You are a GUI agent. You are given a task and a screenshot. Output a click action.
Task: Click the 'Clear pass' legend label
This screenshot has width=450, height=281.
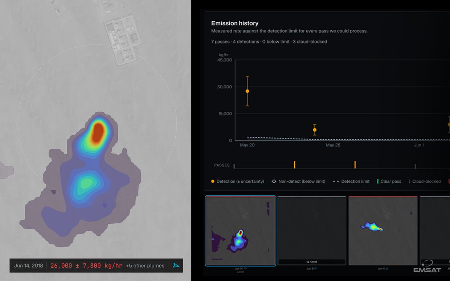click(x=391, y=181)
